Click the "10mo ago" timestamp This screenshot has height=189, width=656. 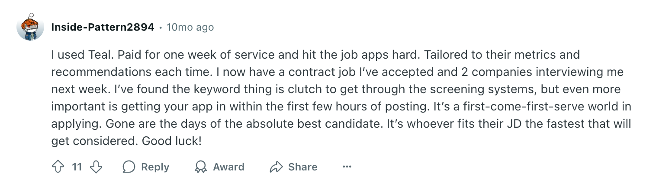[190, 27]
